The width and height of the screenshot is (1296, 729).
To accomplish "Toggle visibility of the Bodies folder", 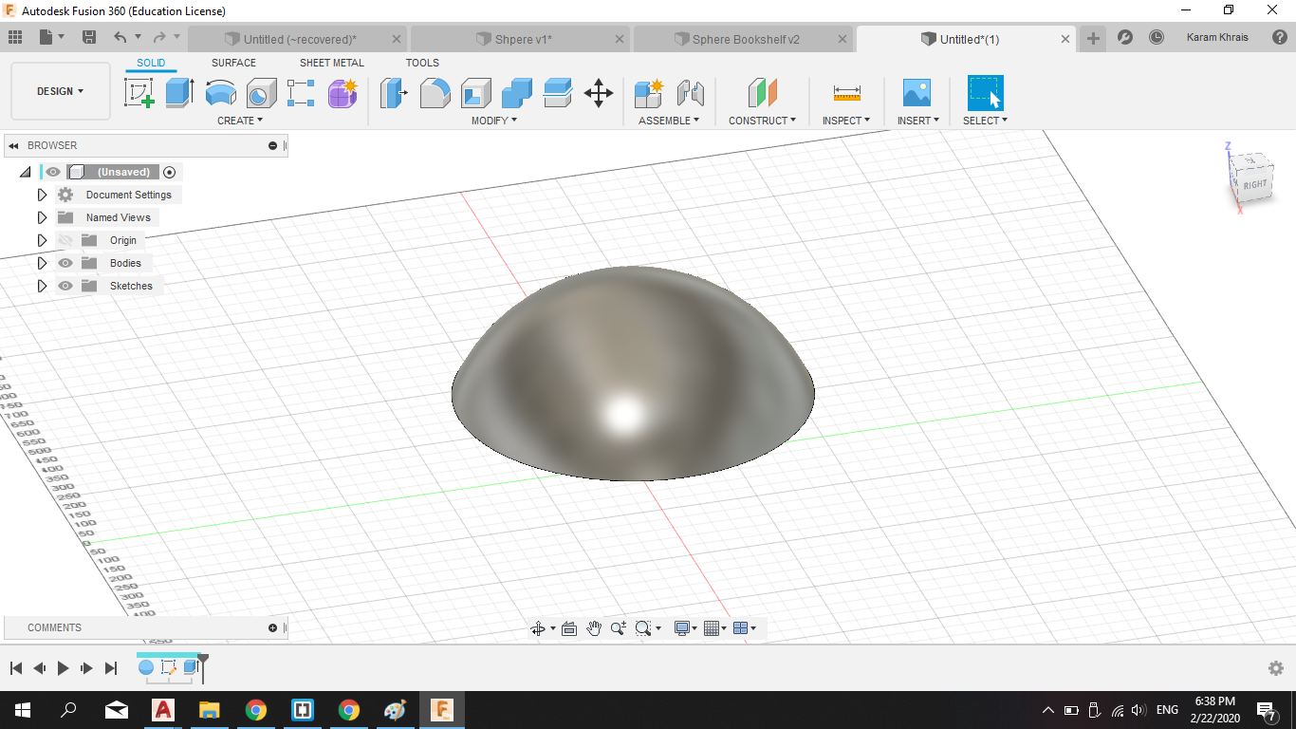I will tap(65, 263).
